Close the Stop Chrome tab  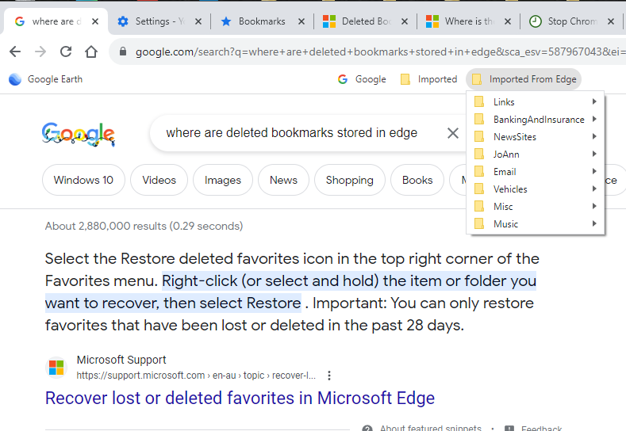tap(610, 21)
